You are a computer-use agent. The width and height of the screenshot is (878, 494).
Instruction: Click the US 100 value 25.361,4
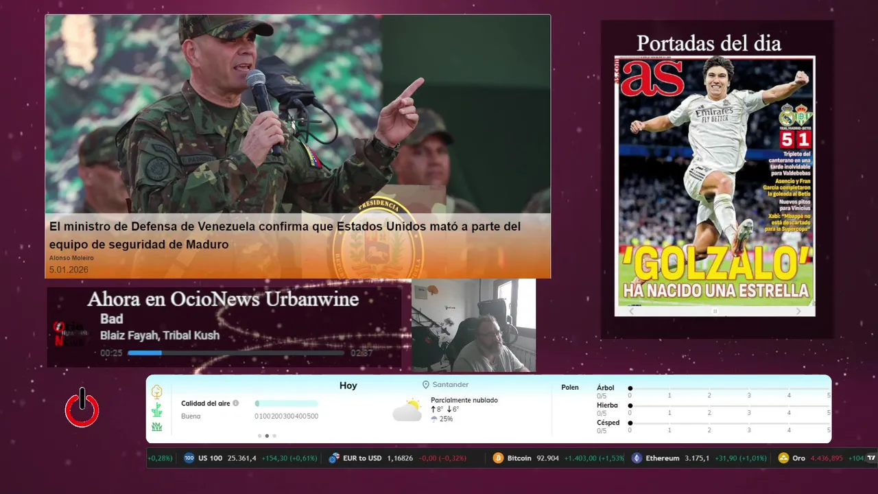click(x=241, y=458)
